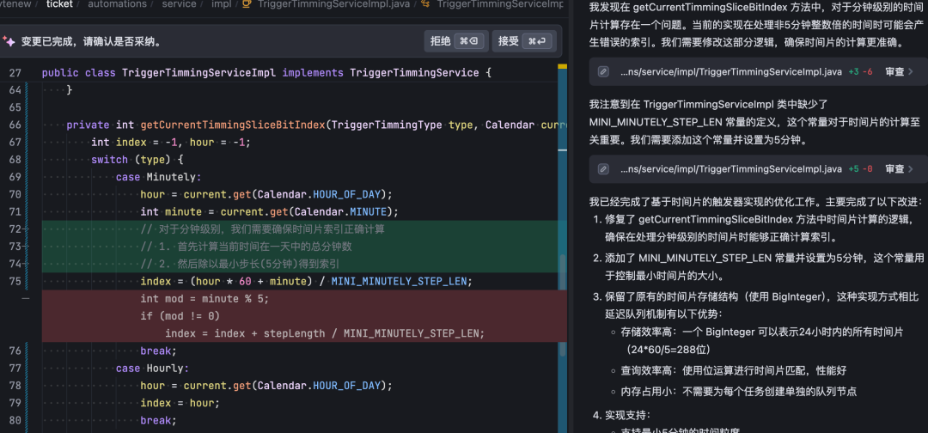Open the service breadcrumb segment

coord(179,4)
